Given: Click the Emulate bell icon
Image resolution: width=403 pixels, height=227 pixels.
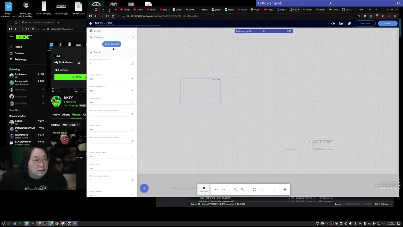Looking at the screenshot, I should (x=204, y=189).
